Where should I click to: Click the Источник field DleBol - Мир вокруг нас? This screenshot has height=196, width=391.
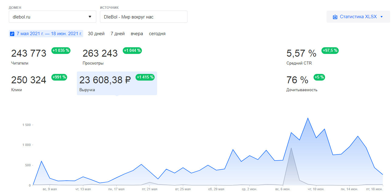(143, 17)
